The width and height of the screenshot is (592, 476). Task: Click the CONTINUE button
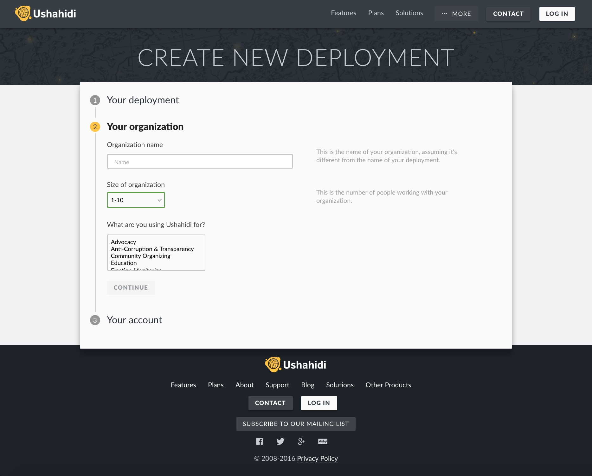(x=131, y=287)
